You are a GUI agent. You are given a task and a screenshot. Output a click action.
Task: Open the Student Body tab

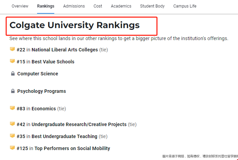pyautogui.click(x=152, y=6)
